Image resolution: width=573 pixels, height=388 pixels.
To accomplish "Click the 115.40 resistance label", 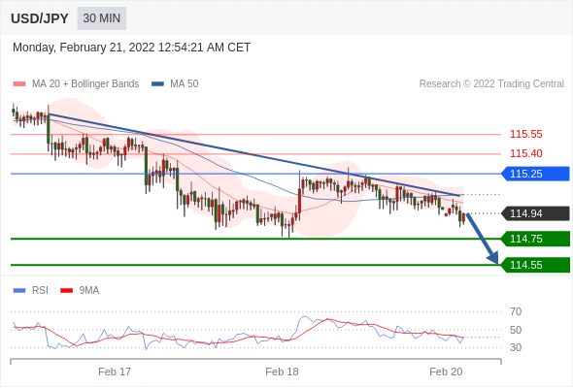I will pyautogui.click(x=525, y=153).
